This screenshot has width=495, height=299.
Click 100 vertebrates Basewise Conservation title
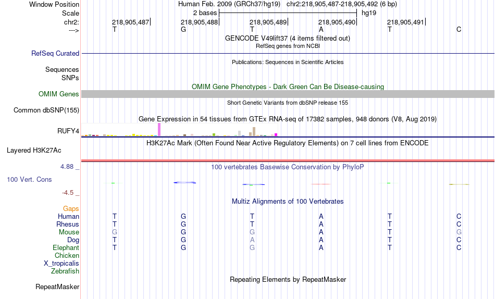point(288,167)
